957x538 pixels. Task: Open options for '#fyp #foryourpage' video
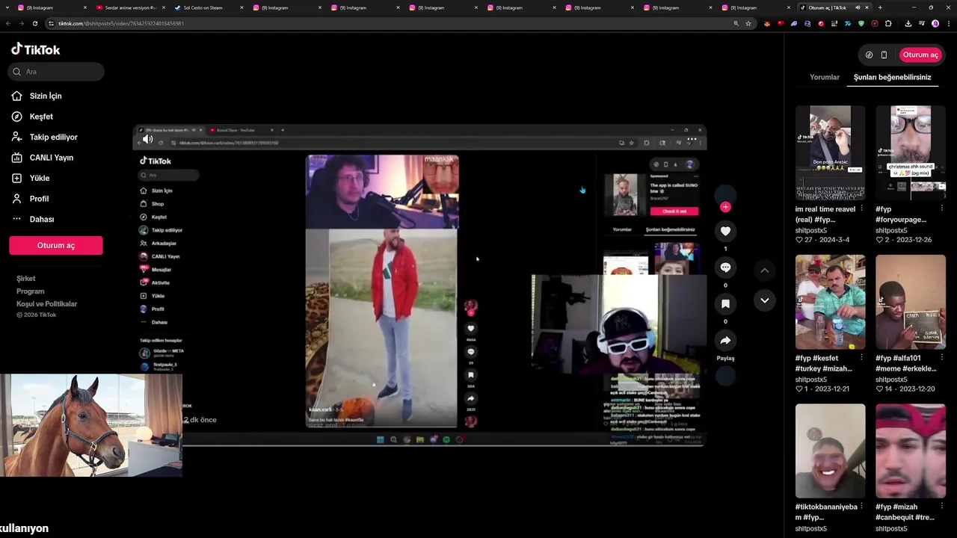941,209
